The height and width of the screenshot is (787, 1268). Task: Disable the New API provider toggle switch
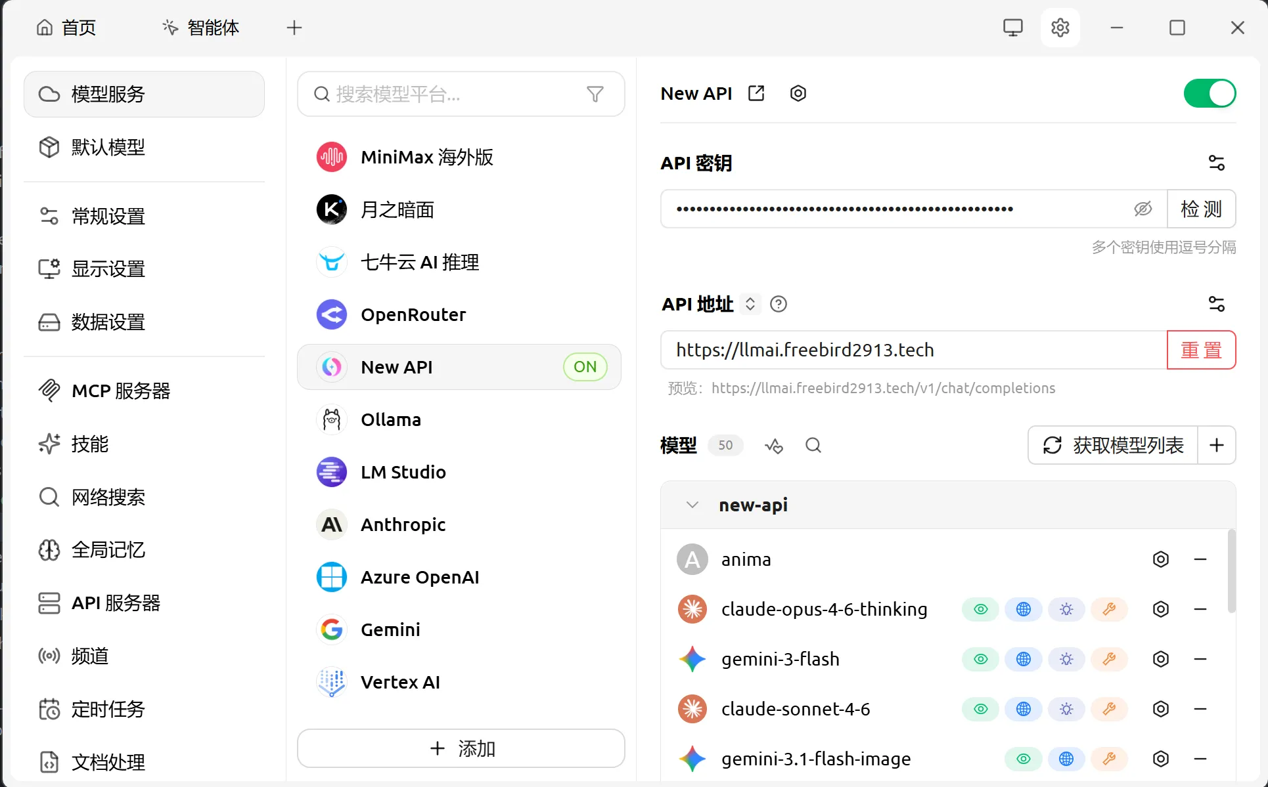pos(1210,93)
